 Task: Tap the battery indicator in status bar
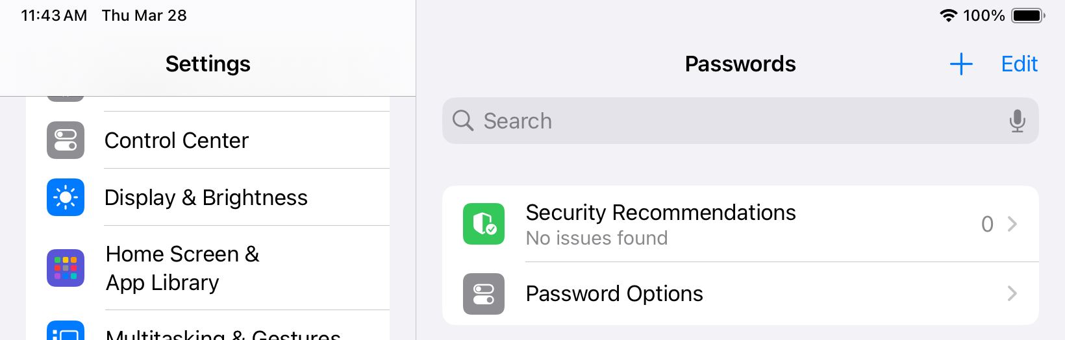pyautogui.click(x=1027, y=16)
